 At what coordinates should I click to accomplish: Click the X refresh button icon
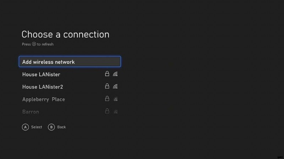[34, 44]
